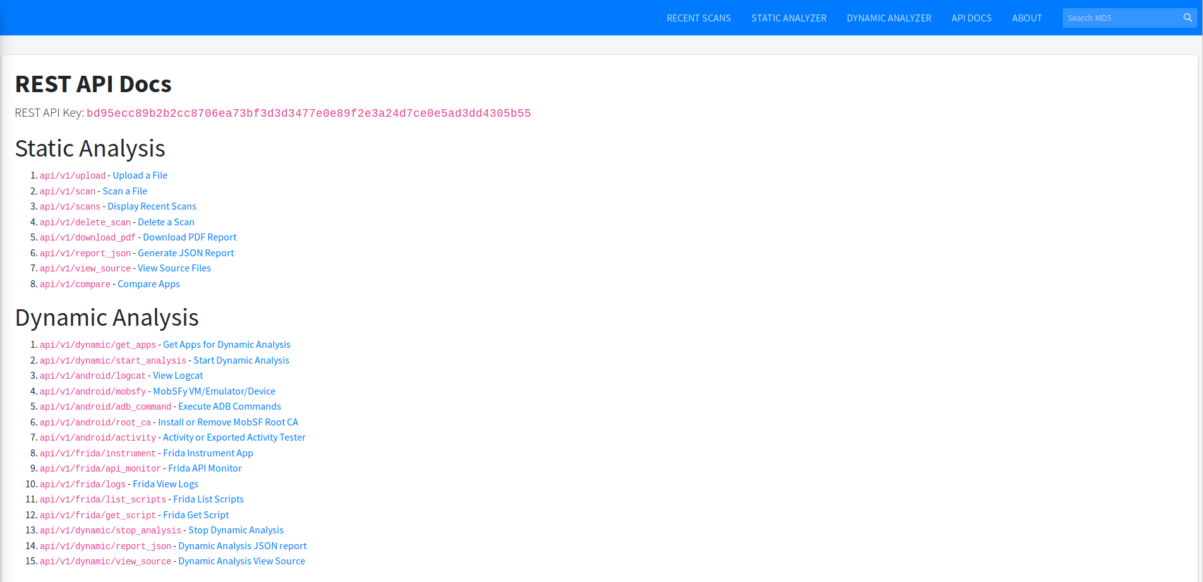The height and width of the screenshot is (582, 1203).
Task: Open the Dynamic Analysis View Source link
Action: coord(241,561)
